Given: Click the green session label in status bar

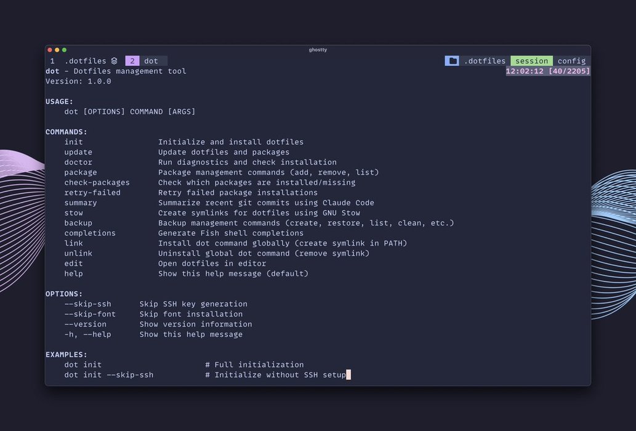Looking at the screenshot, I should click(x=531, y=61).
